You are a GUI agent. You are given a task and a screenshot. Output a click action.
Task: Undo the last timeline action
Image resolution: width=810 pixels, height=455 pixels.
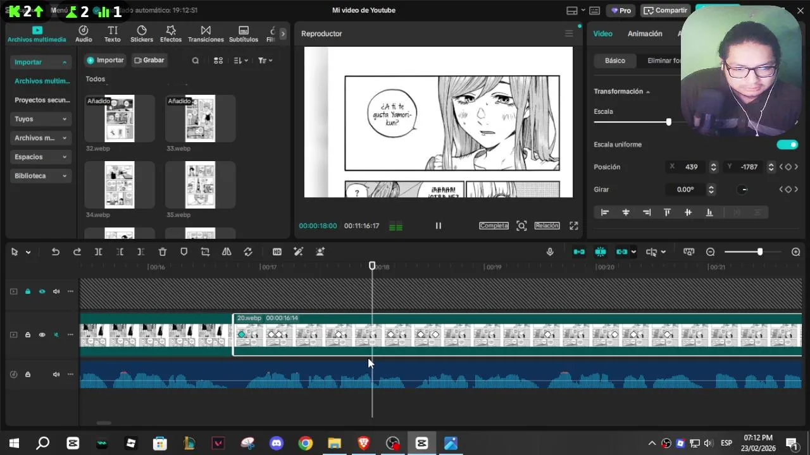pos(56,252)
